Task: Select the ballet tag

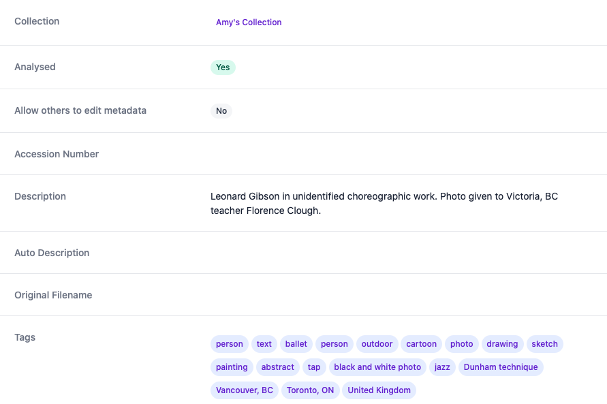Action: click(296, 344)
